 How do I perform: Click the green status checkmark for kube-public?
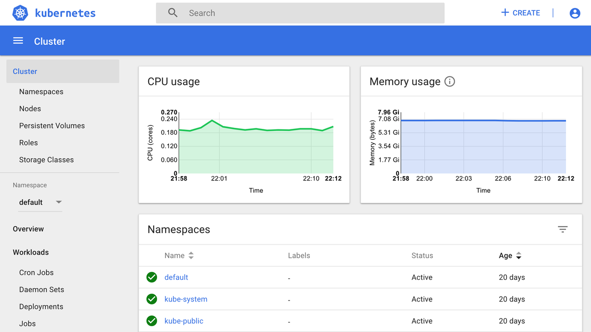click(x=152, y=321)
